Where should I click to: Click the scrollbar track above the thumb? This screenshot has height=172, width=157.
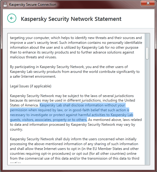pyautogui.click(x=147, y=41)
